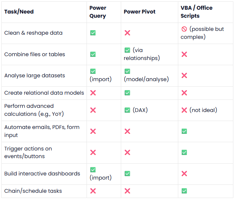Click the Perform advanced calculations text
Screen dimensions: 234x199
coord(34,110)
